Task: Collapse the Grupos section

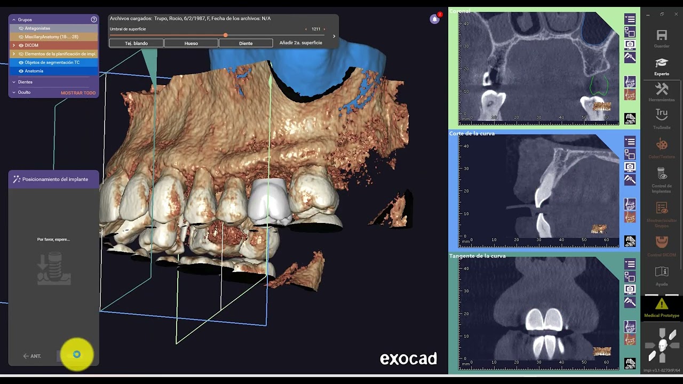Action: click(14, 20)
